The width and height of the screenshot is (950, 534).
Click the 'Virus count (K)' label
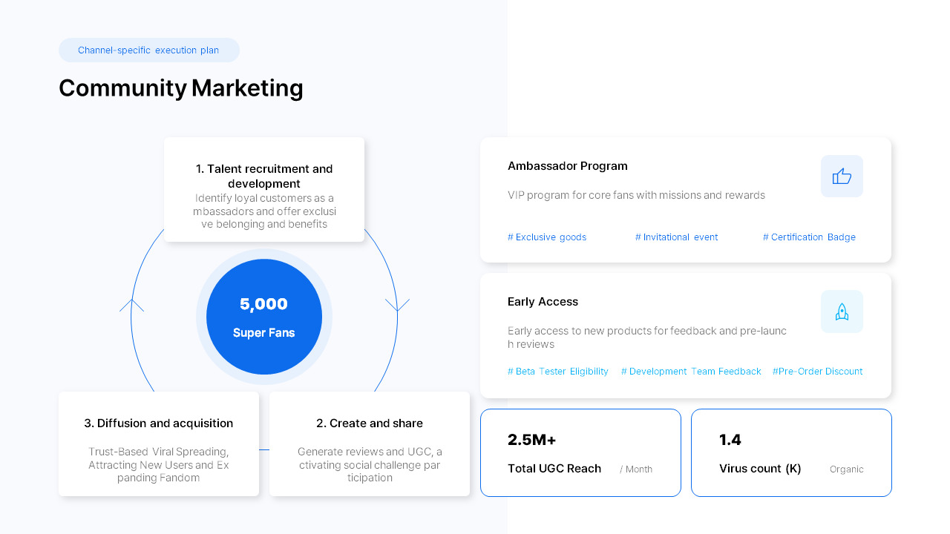[x=760, y=469]
